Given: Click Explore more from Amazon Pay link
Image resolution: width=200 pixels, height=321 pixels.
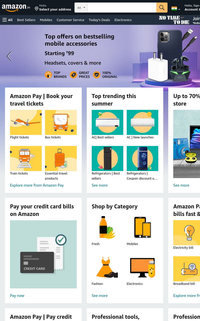Looking at the screenshot, I should pos(37,185).
